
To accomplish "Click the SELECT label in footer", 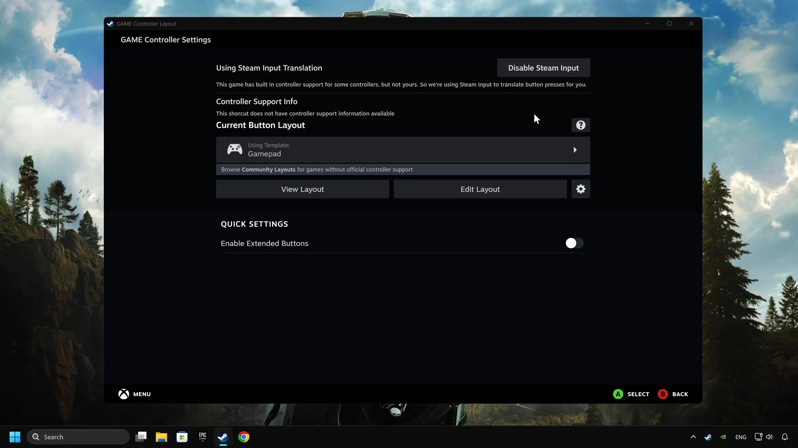I will click(638, 394).
